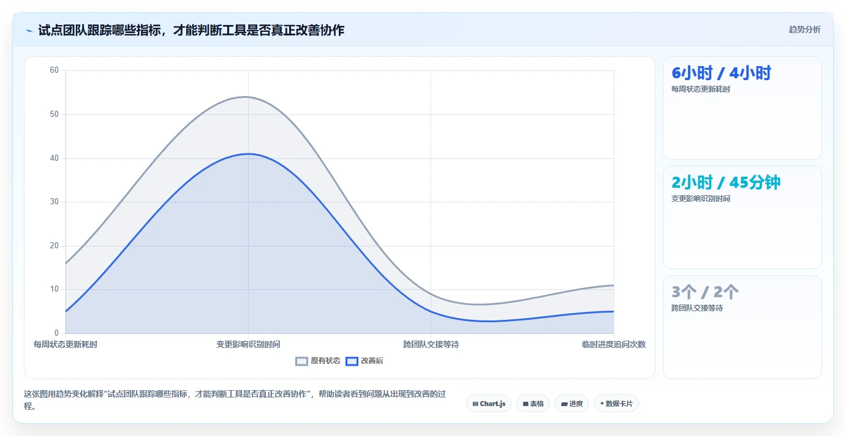This screenshot has height=436, width=846.
Task: Toggle the 原有状态 legend series
Action: point(318,361)
